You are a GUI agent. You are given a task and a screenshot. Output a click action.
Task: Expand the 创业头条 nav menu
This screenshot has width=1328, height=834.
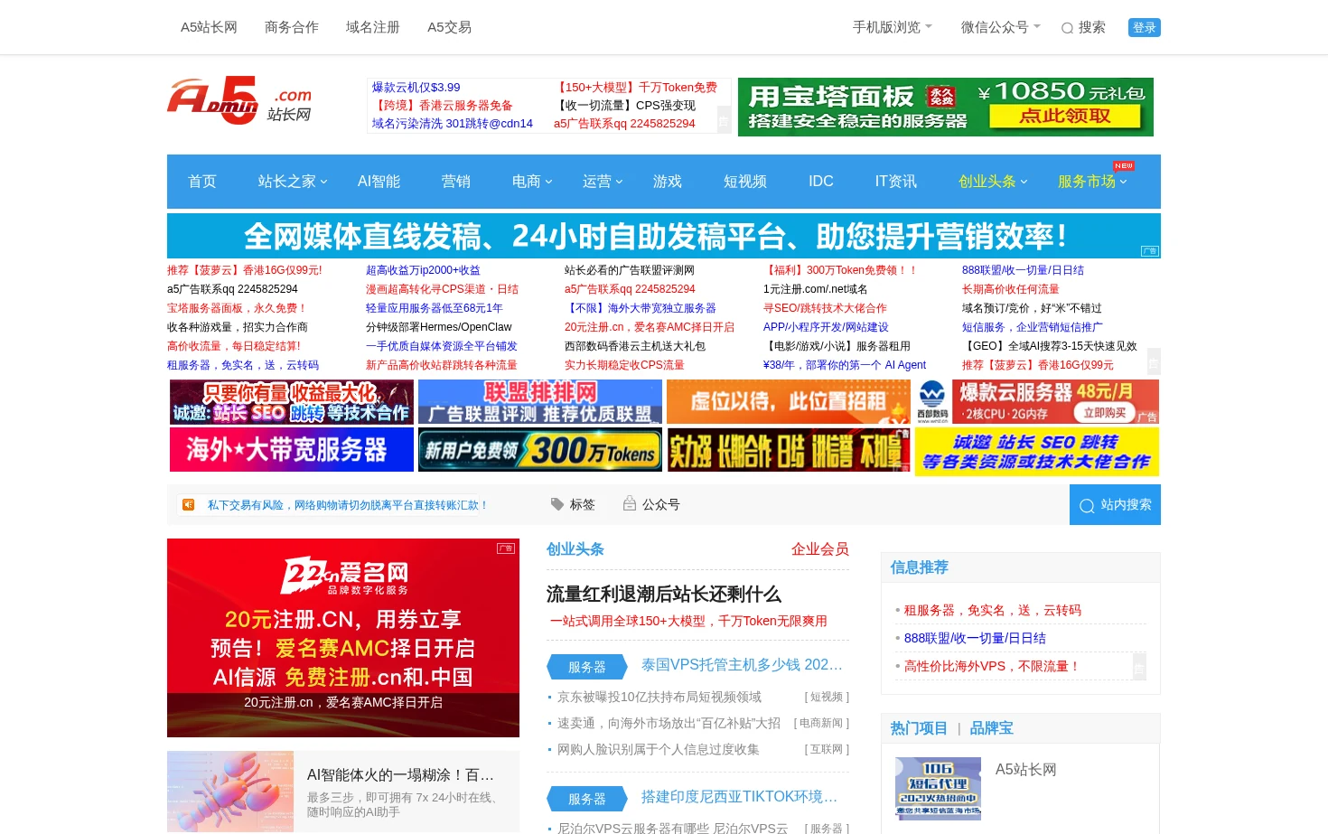pos(994,182)
